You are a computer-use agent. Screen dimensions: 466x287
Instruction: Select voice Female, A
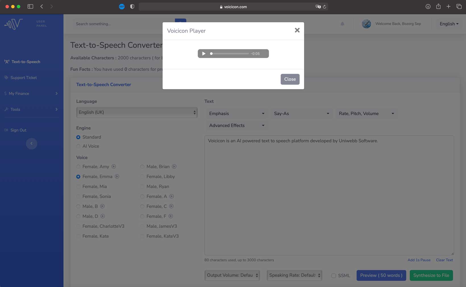tap(142, 196)
